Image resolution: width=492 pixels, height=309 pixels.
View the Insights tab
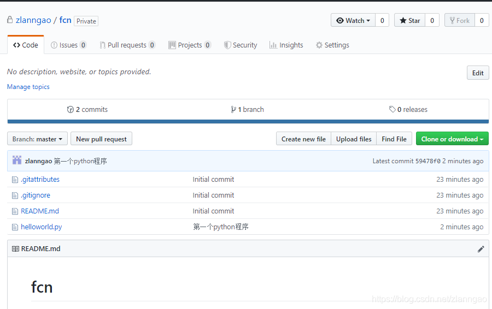(x=286, y=45)
